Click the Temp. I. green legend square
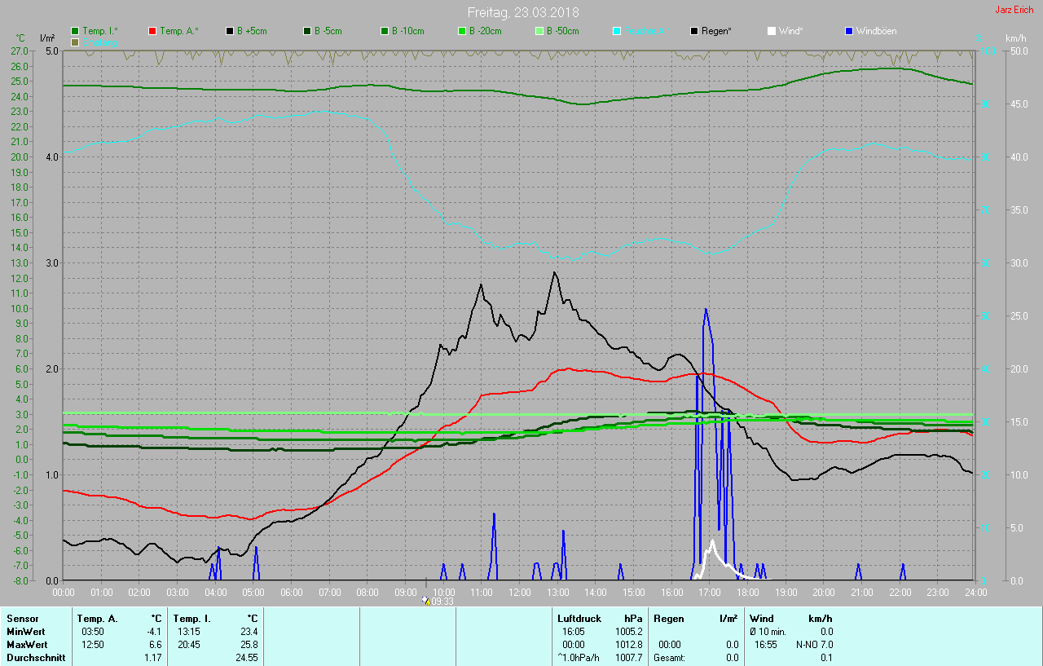 pos(76,31)
